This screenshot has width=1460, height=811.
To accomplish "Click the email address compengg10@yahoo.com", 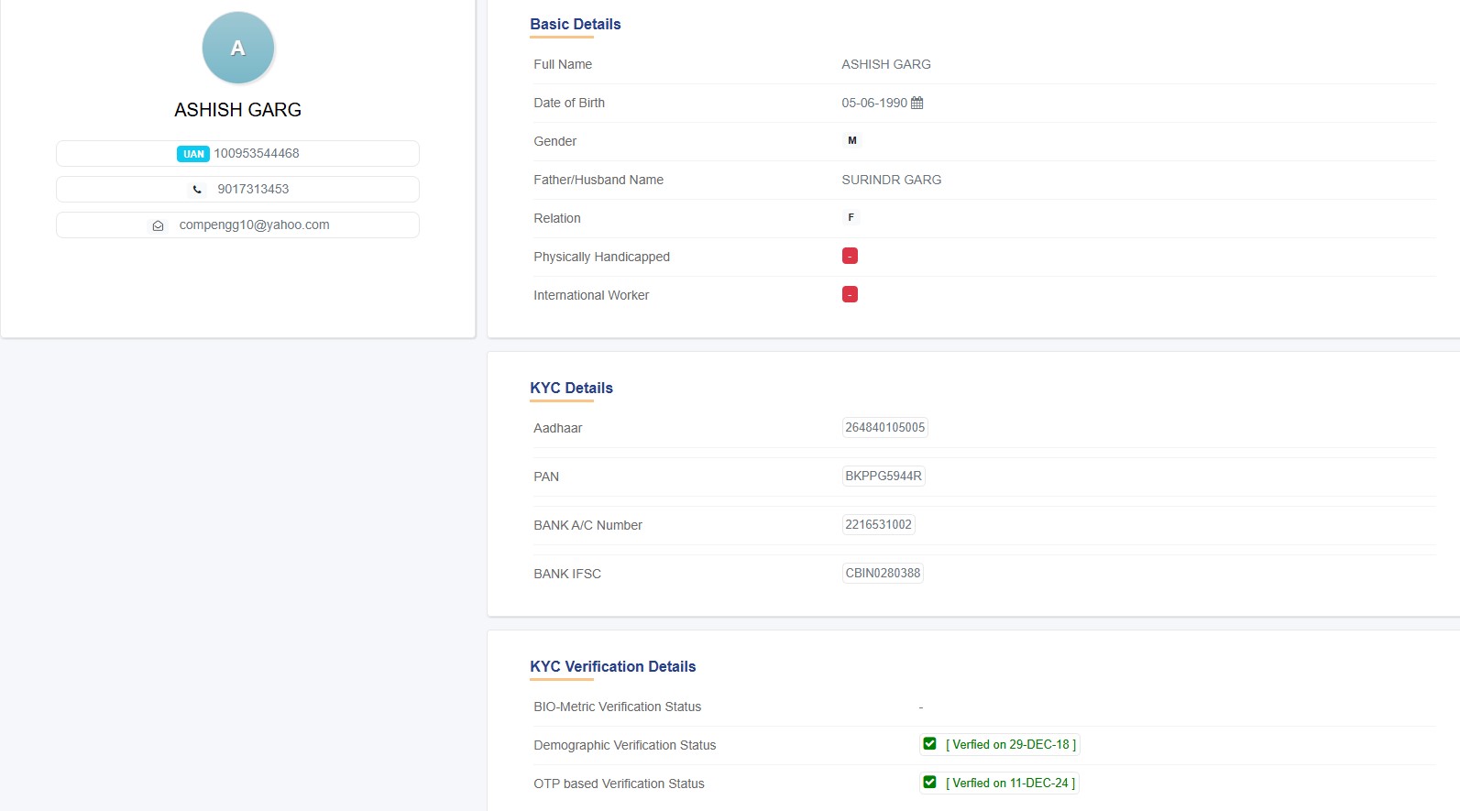I will point(254,225).
